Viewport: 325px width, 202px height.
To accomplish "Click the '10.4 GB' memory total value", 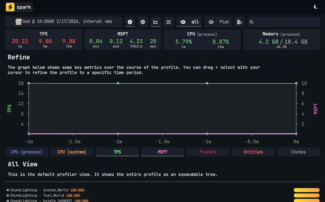I will tap(296, 42).
